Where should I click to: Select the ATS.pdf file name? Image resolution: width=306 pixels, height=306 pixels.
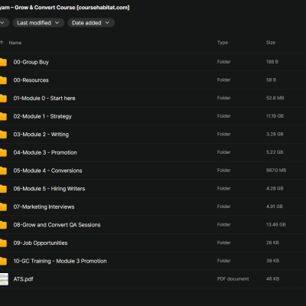click(x=23, y=279)
